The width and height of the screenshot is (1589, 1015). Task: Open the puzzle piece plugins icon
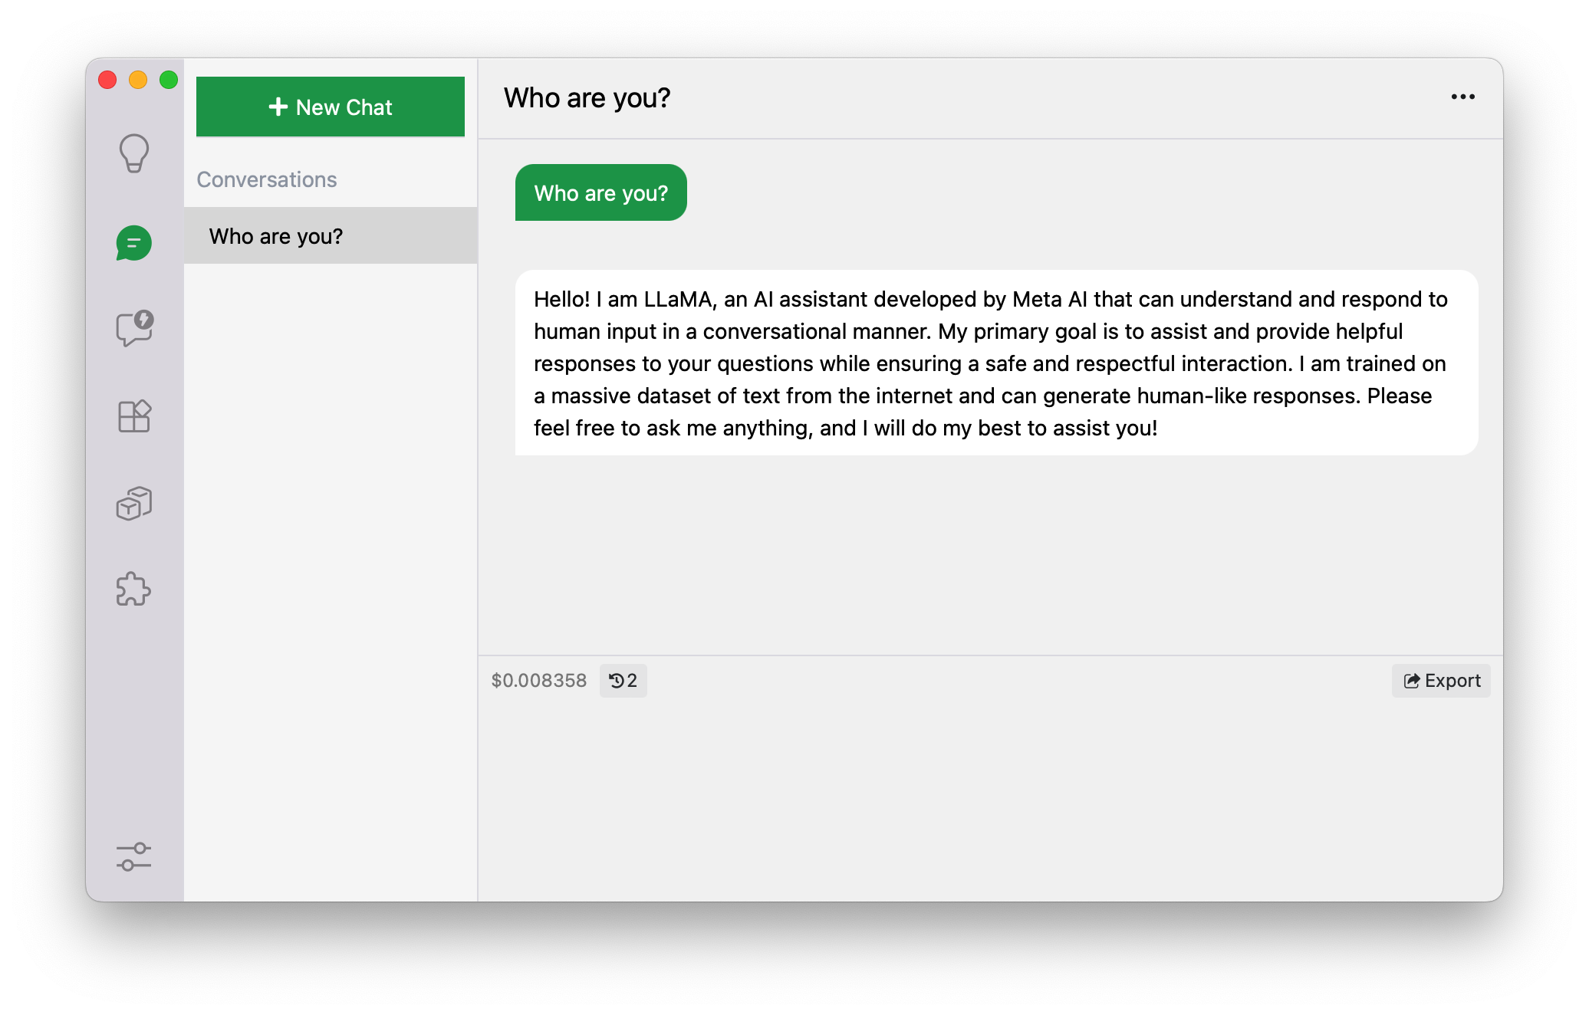(134, 590)
